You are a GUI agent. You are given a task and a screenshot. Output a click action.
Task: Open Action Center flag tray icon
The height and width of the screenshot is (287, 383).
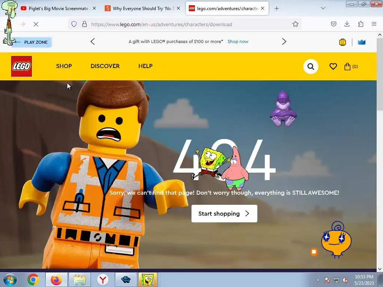tap(327, 280)
